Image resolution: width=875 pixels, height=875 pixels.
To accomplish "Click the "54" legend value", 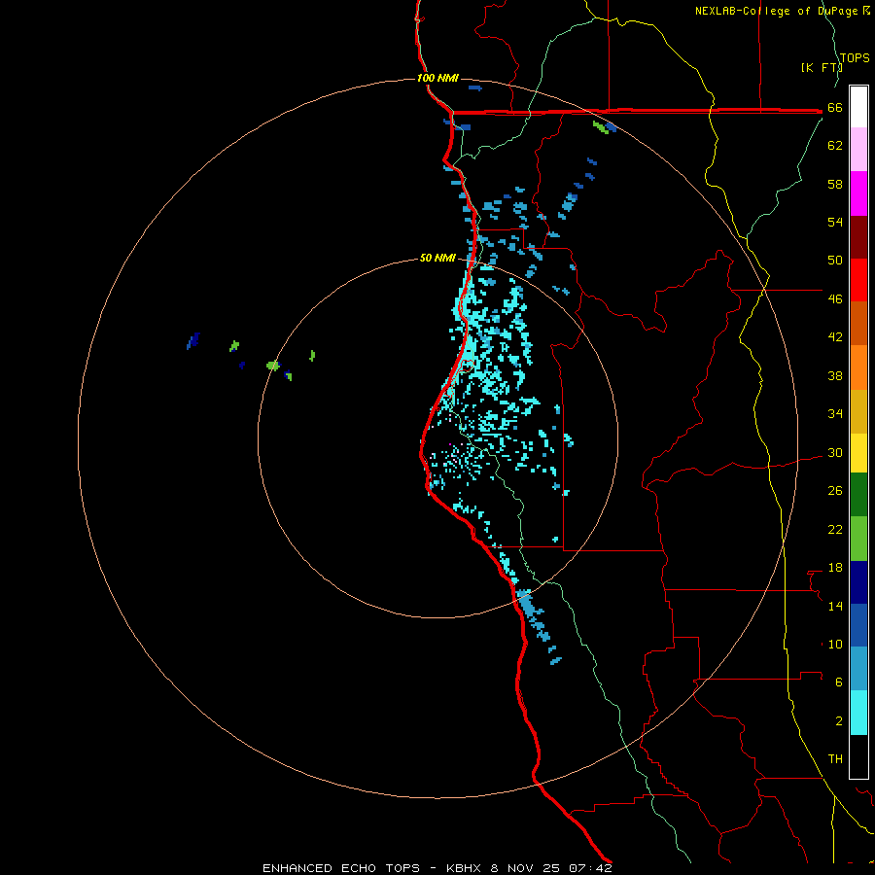I will 835,222.
